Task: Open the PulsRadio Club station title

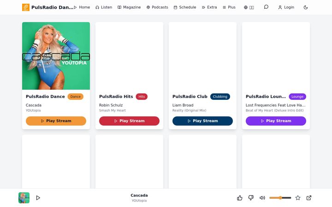Action: 190,97
